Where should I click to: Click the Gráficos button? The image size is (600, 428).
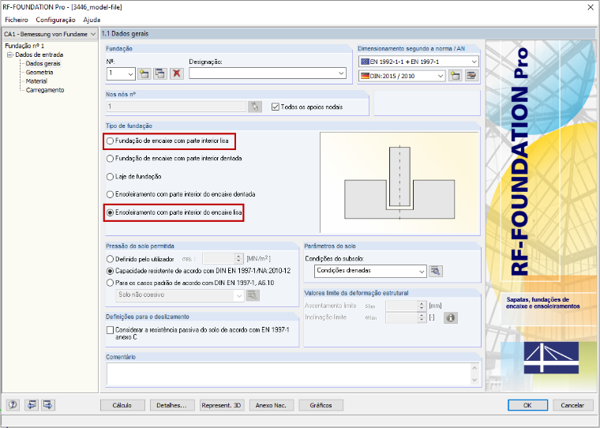pos(321,405)
